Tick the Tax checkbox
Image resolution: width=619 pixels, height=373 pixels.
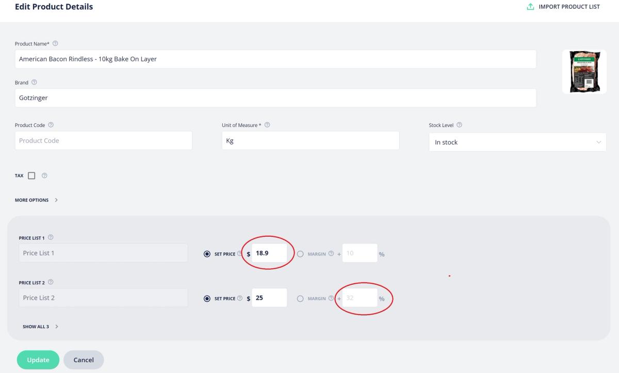[31, 176]
